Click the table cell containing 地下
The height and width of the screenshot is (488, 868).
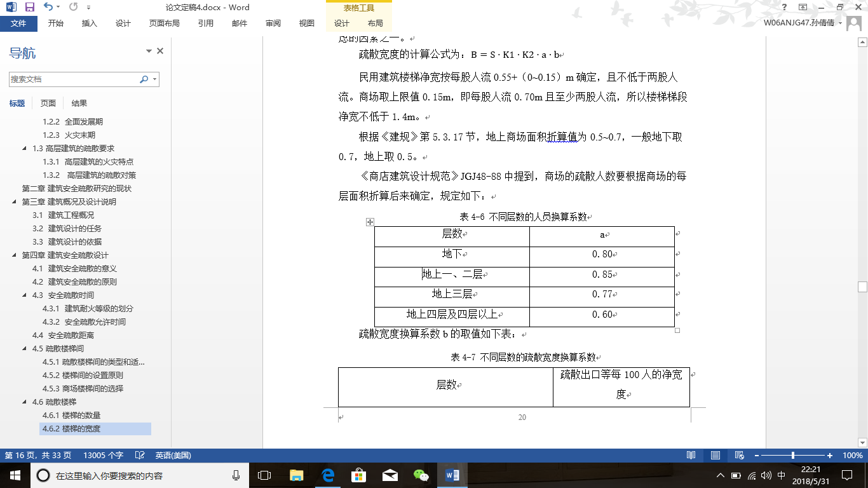452,257
